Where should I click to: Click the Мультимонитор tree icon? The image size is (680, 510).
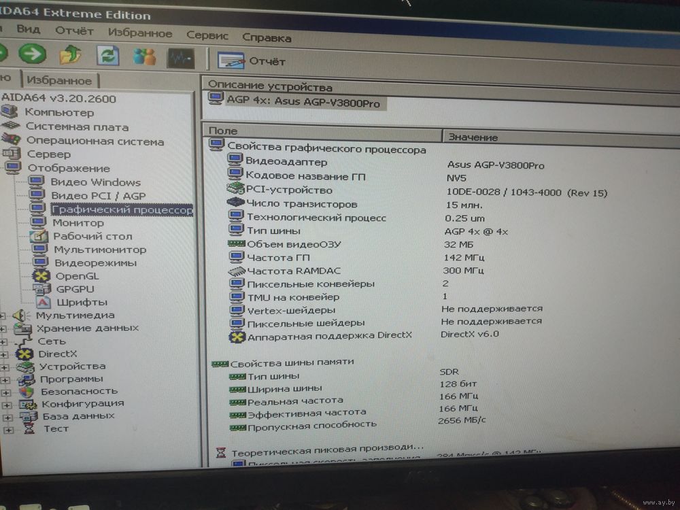pyautogui.click(x=39, y=249)
